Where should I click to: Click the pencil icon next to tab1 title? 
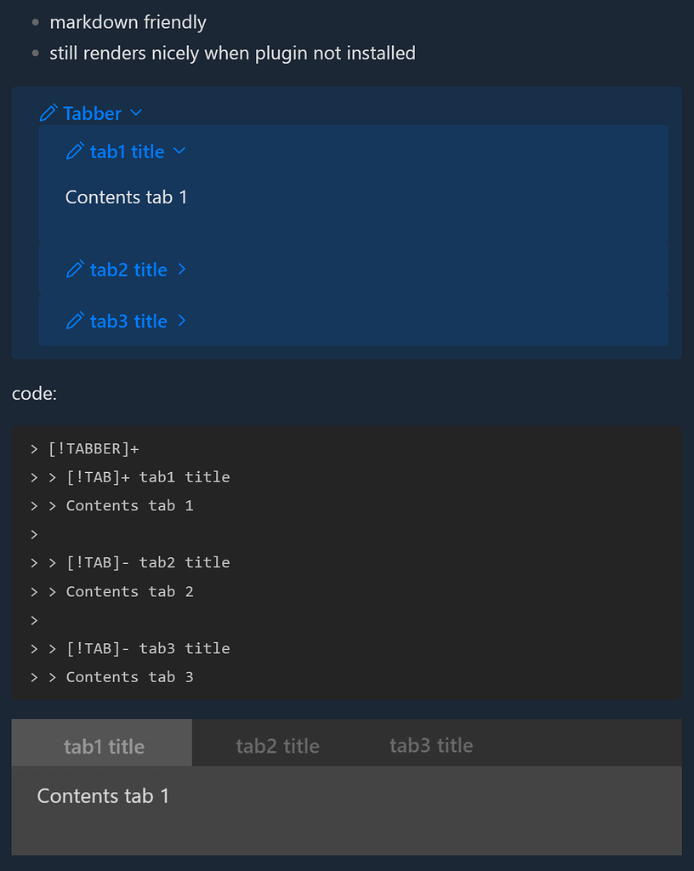(75, 151)
